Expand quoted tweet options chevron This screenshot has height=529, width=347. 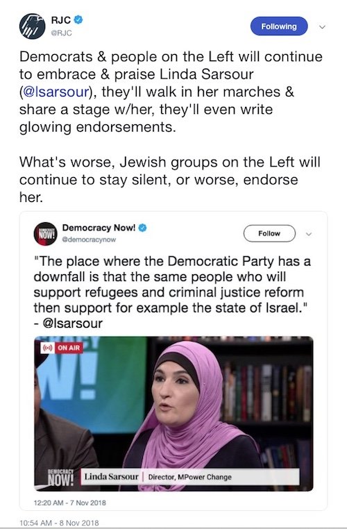309,234
